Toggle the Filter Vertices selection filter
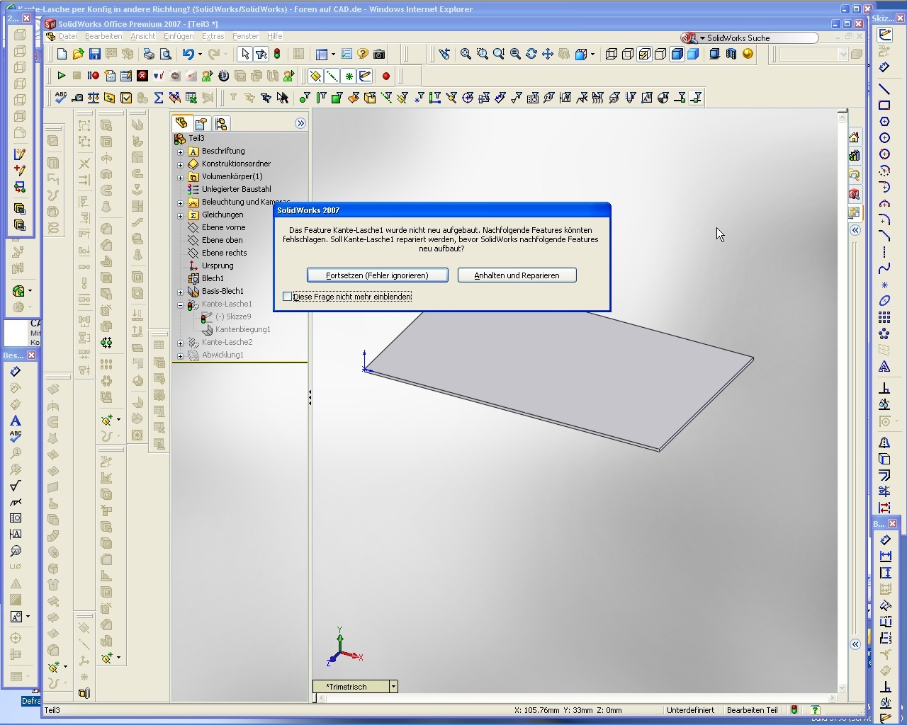 (305, 98)
